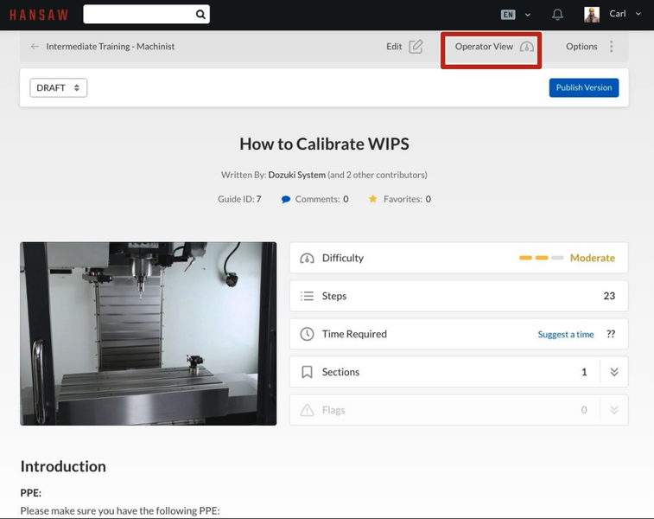This screenshot has width=654, height=519.
Task: Expand the Flags row chevron
Action: pos(614,410)
